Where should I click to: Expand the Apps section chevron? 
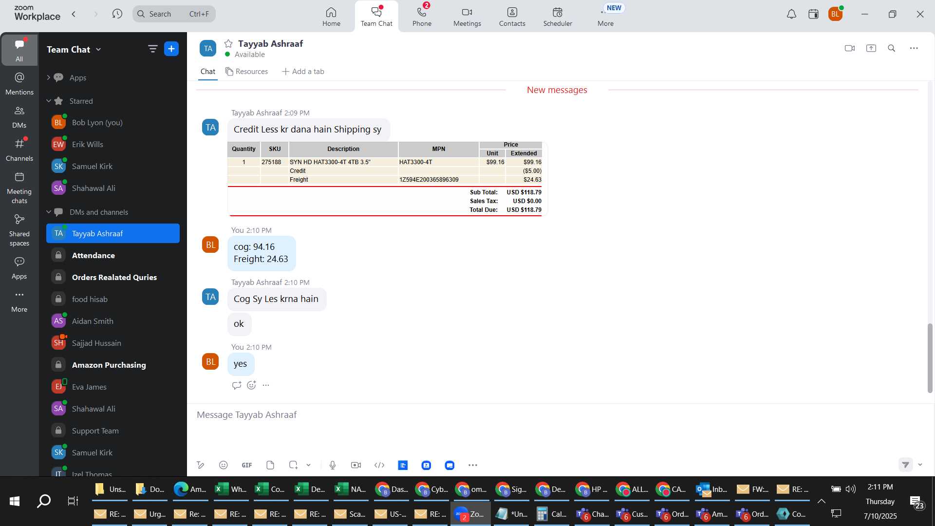pos(48,77)
